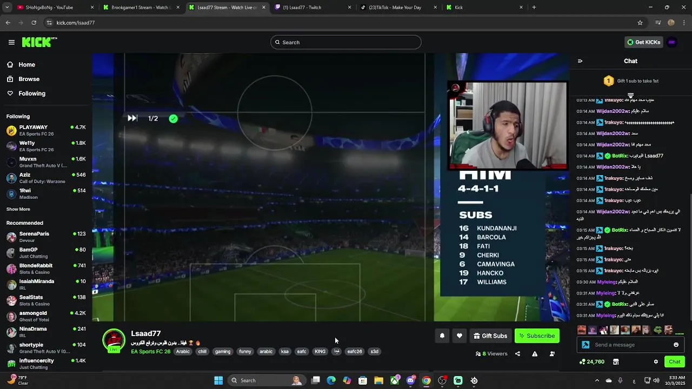
Task: Open the emoji picker in chat
Action: [676, 345]
